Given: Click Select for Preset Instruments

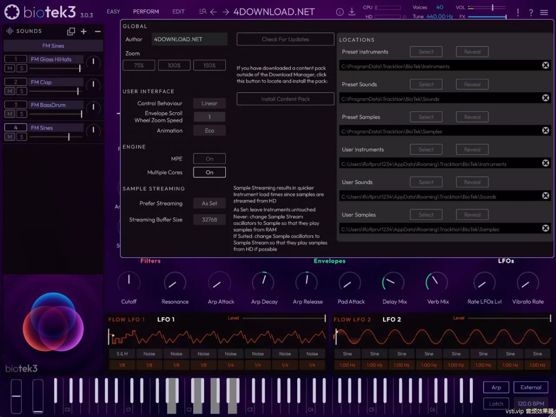Looking at the screenshot, I should [426, 52].
